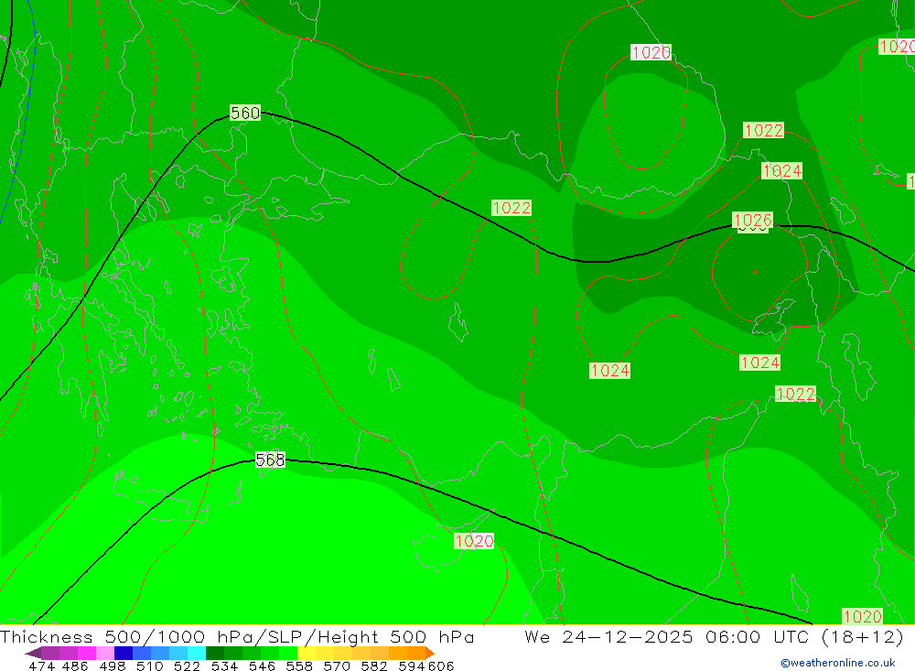Viewport: 915px width, 671px height.
Task: Click the legend value 570
Action: (x=337, y=666)
